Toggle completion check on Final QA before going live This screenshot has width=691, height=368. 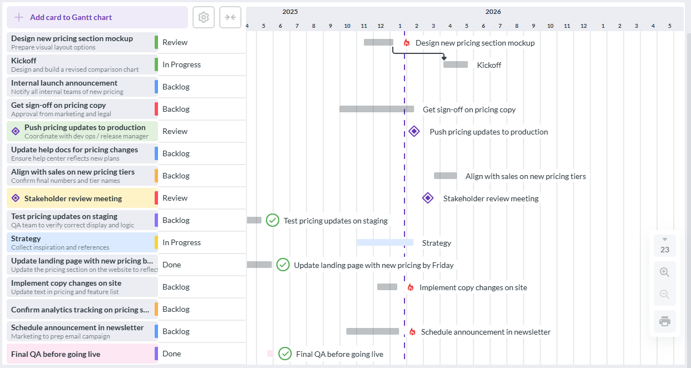click(285, 354)
